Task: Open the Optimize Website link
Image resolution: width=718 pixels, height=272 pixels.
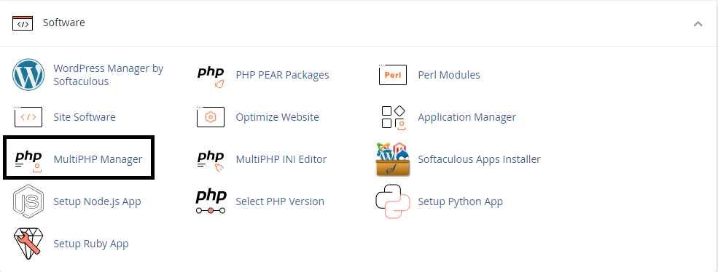Action: coord(277,117)
